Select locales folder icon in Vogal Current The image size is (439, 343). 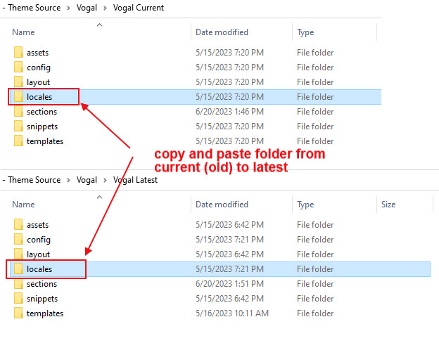[18, 97]
